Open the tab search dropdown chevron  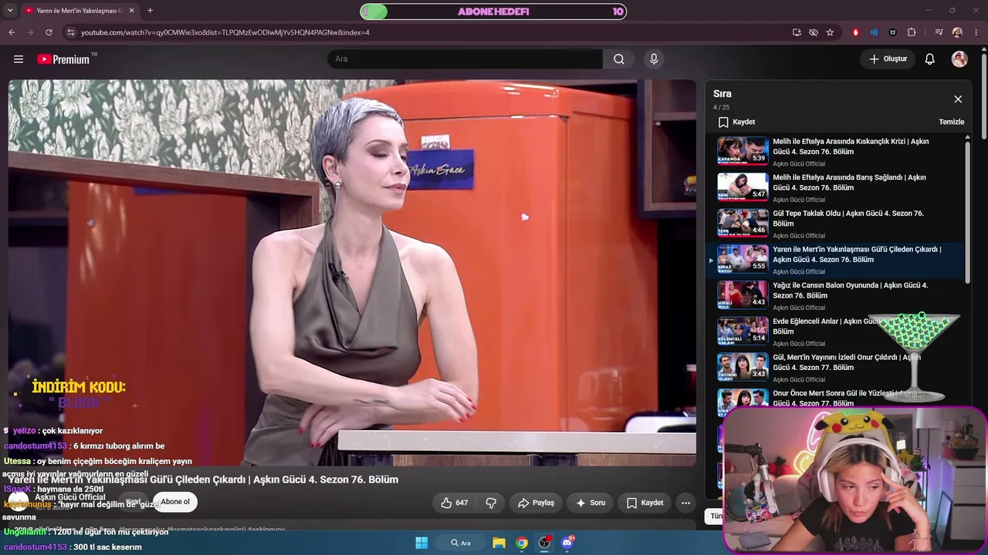(x=10, y=11)
